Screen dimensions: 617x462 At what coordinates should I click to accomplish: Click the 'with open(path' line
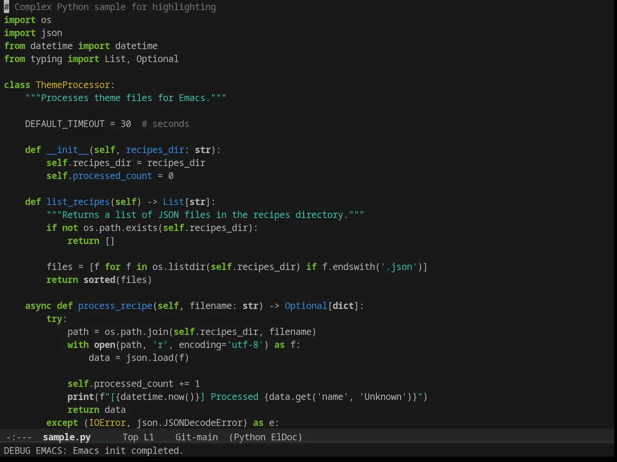[184, 345]
